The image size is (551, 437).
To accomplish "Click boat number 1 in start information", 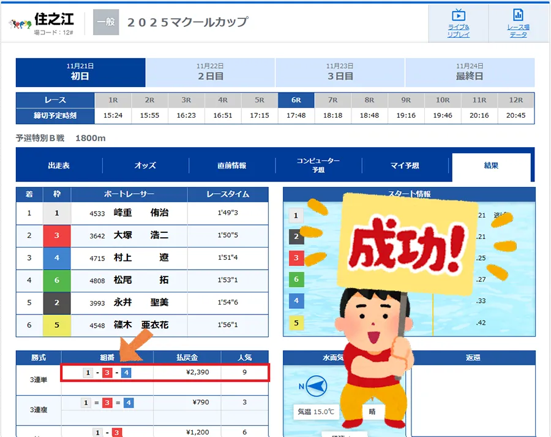I will pos(296,215).
